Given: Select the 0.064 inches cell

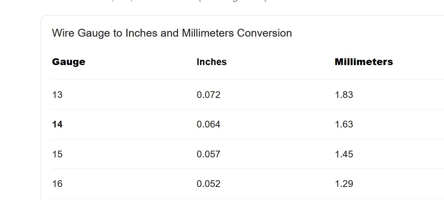Looking at the screenshot, I should (x=208, y=124).
